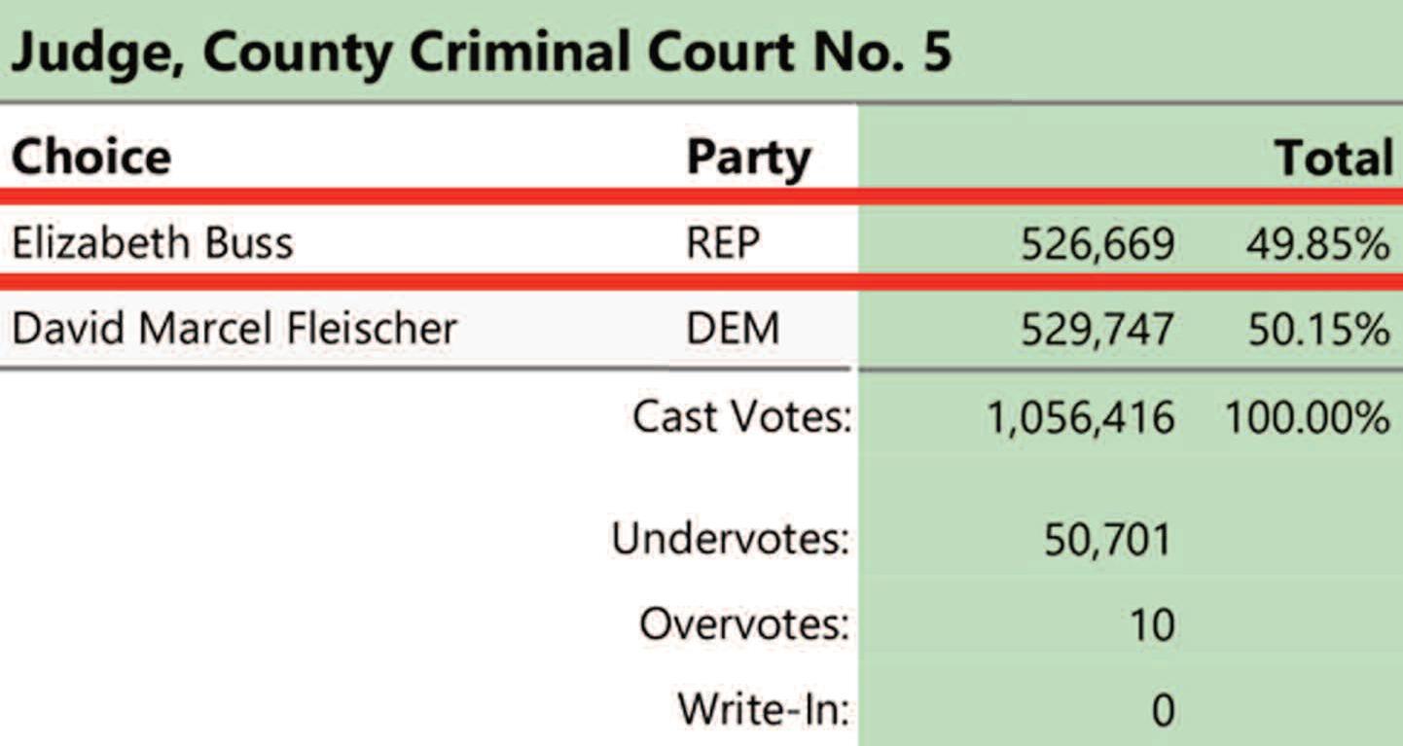Click the 100.00% percentage value

click(x=1307, y=418)
